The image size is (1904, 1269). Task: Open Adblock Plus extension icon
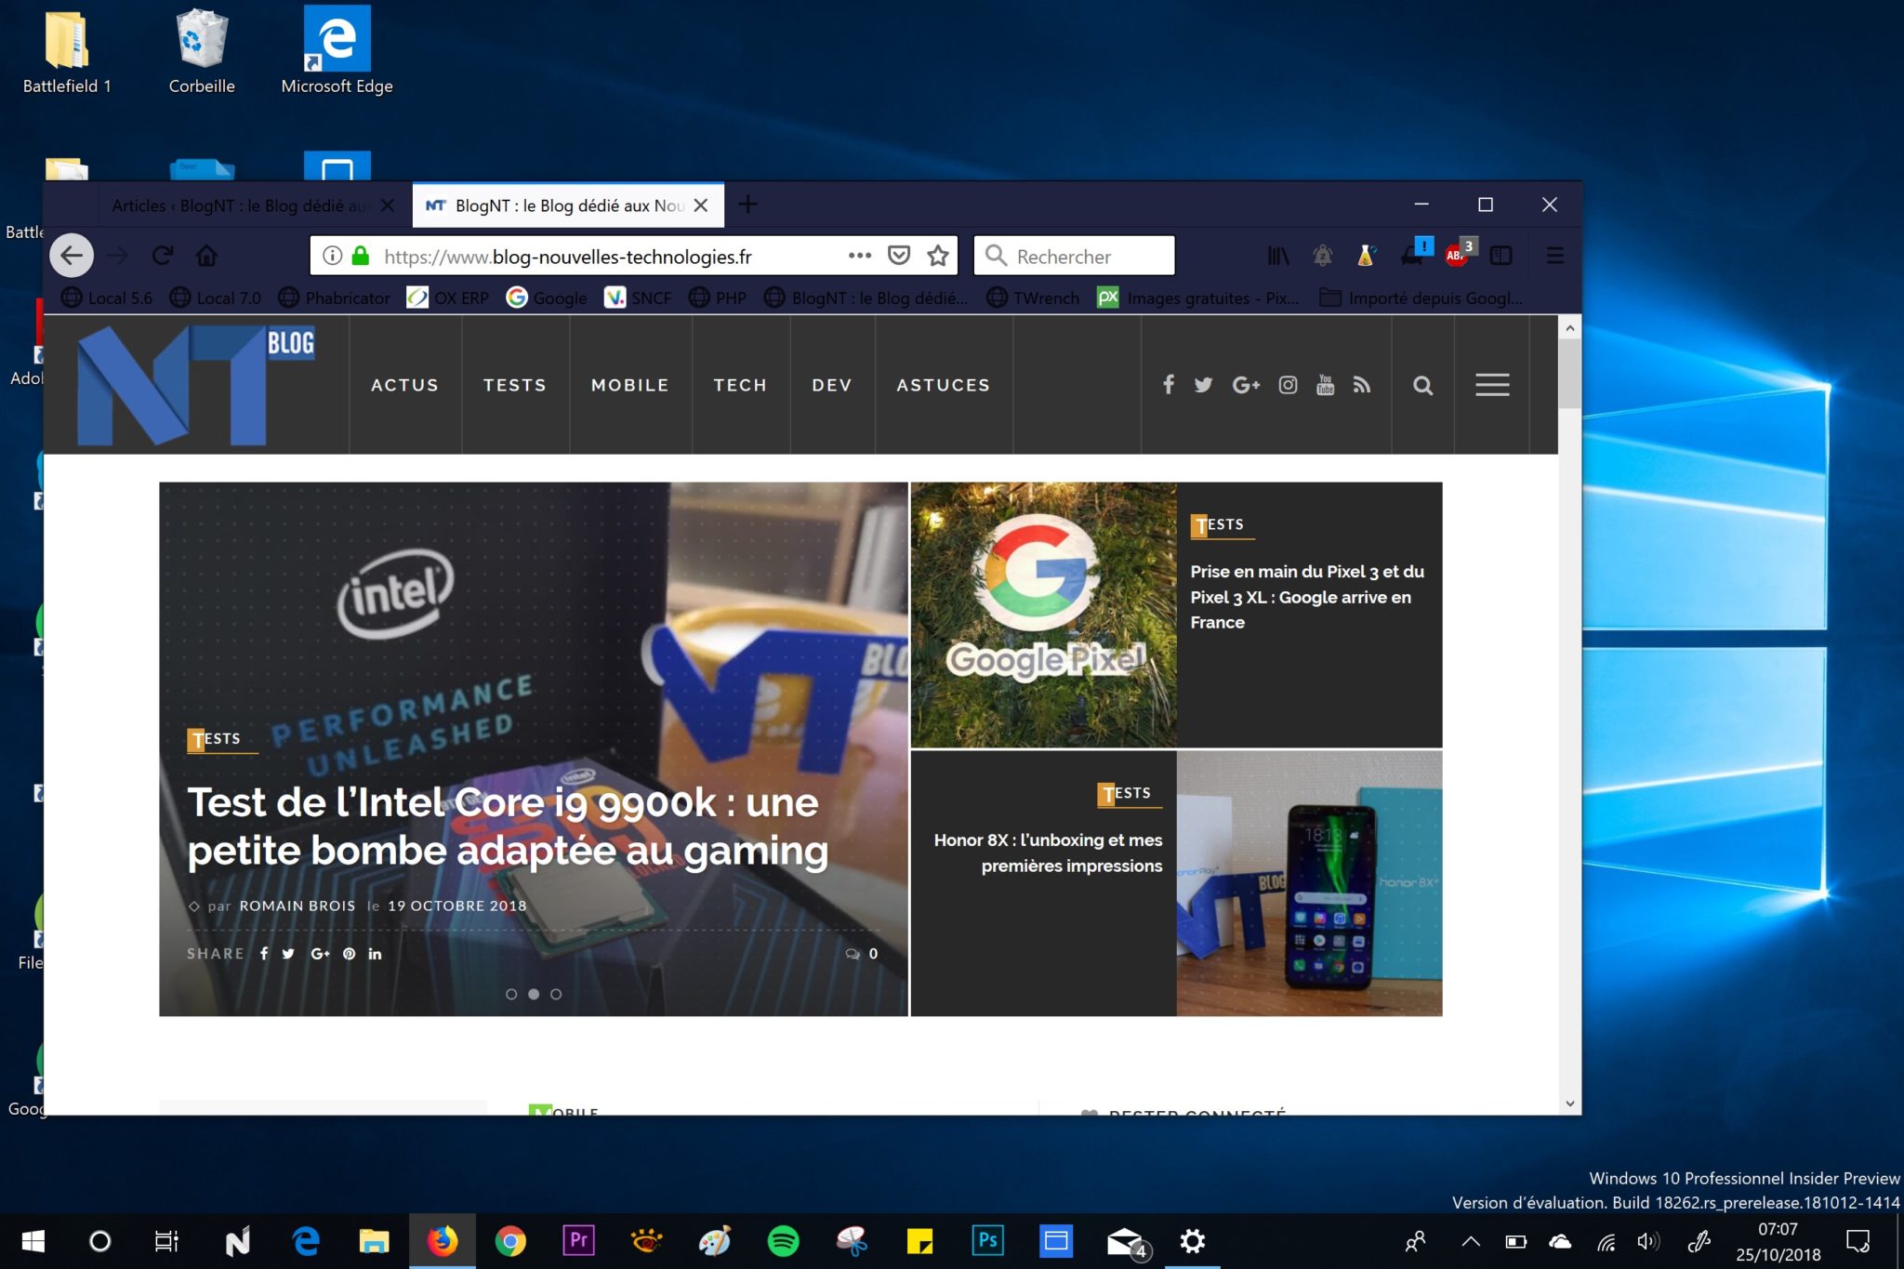1457,255
